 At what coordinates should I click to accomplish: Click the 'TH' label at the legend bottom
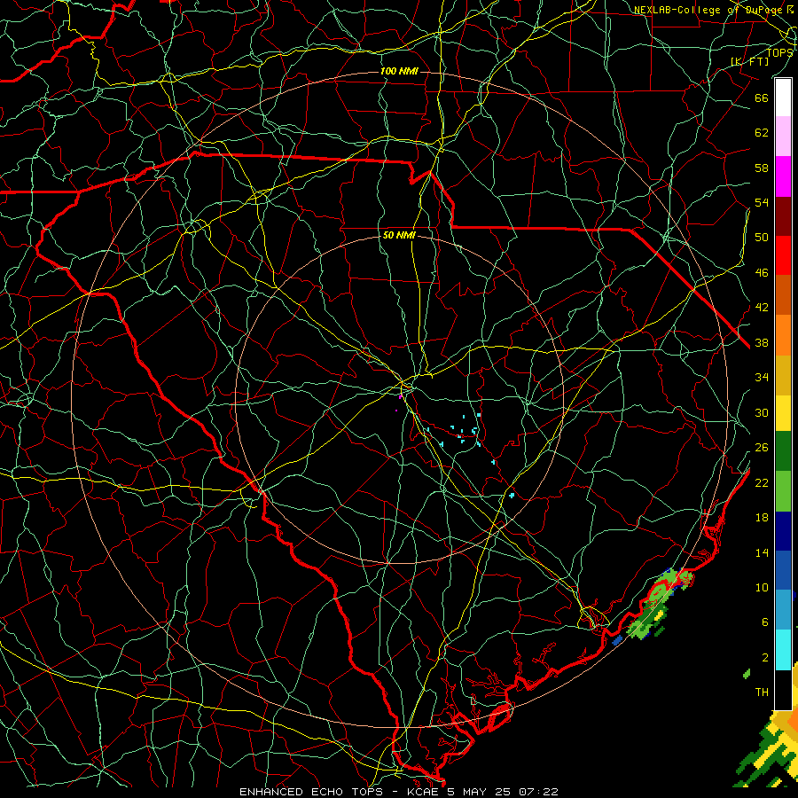pos(762,692)
